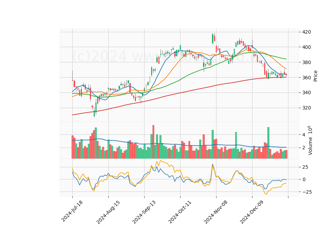Click the 420 price axis tick label
Image resolution: width=332 pixels, height=239 pixels.
point(307,32)
